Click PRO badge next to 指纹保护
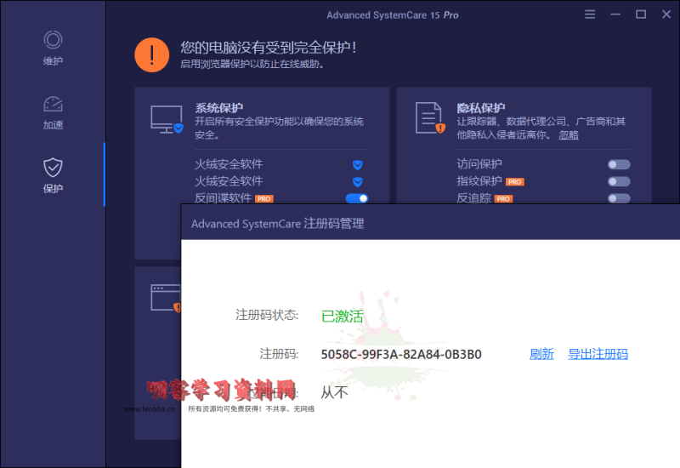 (x=515, y=182)
